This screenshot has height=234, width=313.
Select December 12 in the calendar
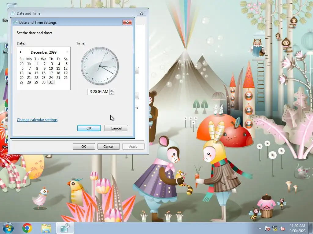point(65,69)
